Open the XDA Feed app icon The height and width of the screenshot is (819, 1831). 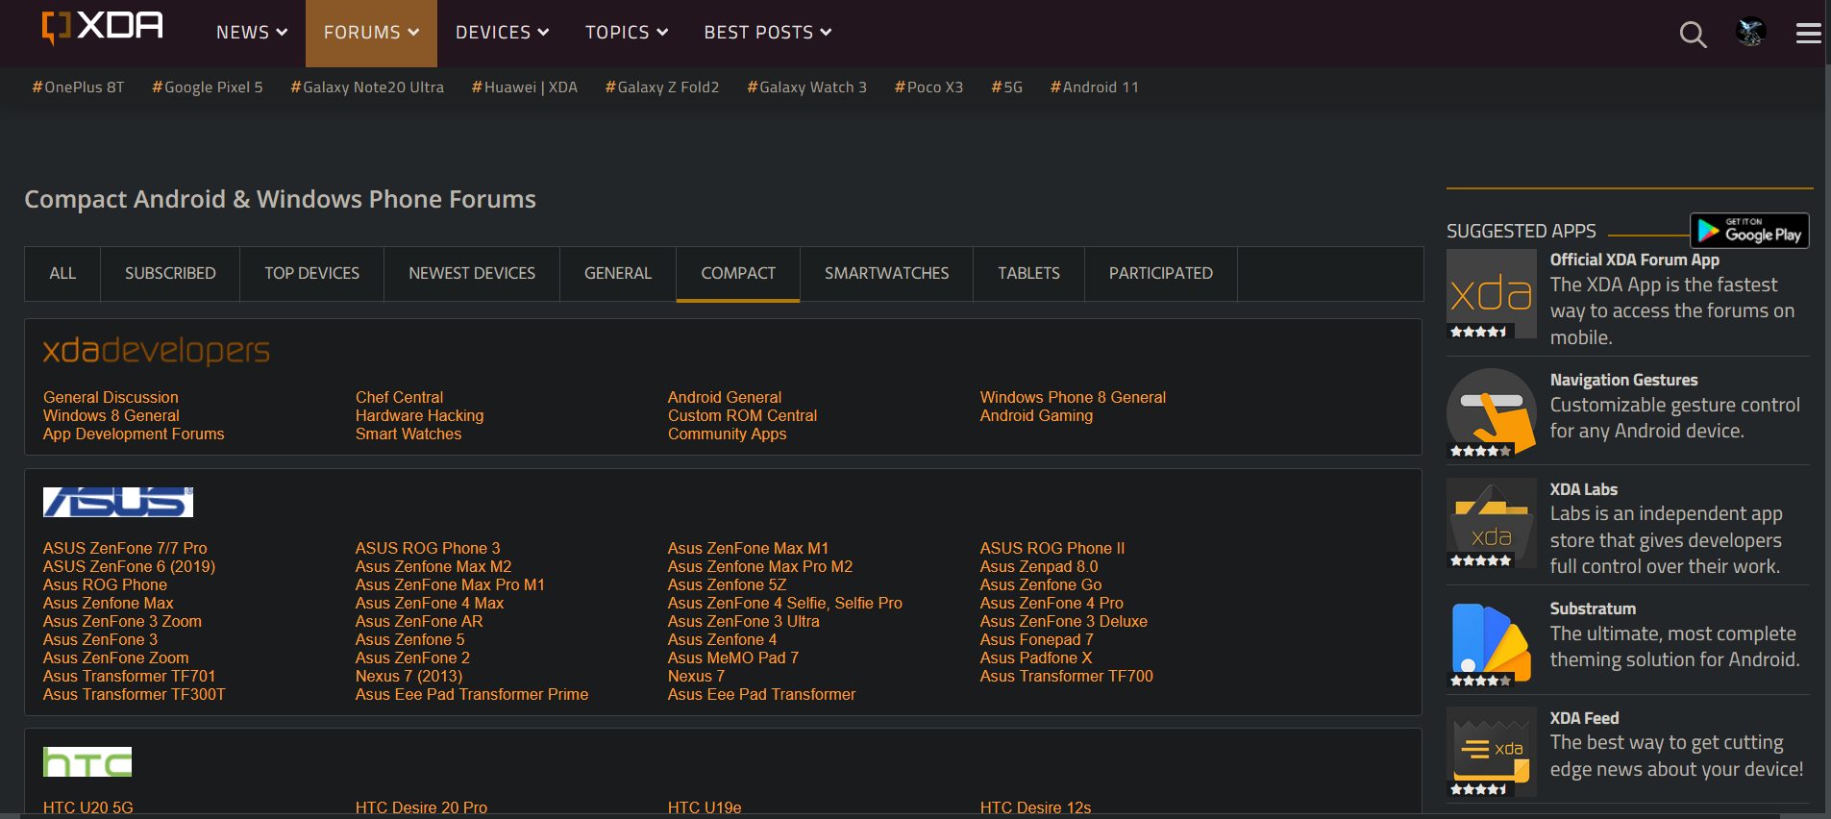coord(1492,752)
